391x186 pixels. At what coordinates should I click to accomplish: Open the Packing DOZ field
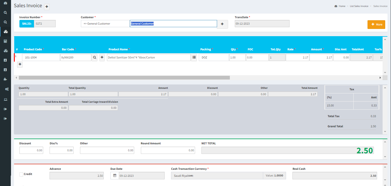tap(214, 58)
